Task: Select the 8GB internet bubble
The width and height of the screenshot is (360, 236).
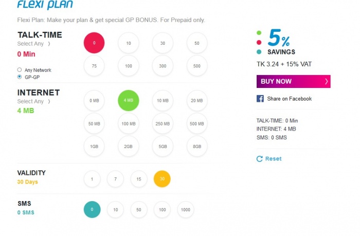Action: (x=196, y=146)
